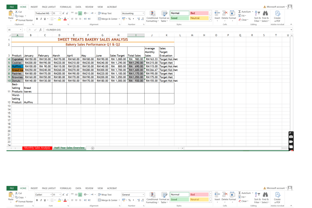Select the Total Sales cell RM1,600.00

[x=136, y=70]
